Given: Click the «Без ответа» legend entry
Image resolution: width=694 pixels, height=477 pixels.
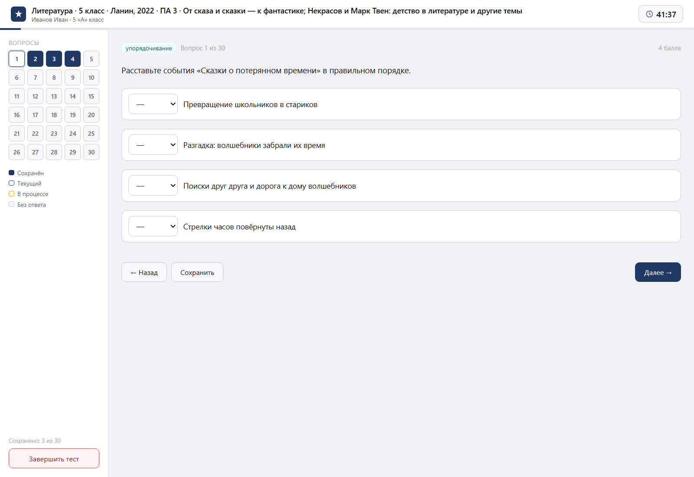Looking at the screenshot, I should point(27,205).
